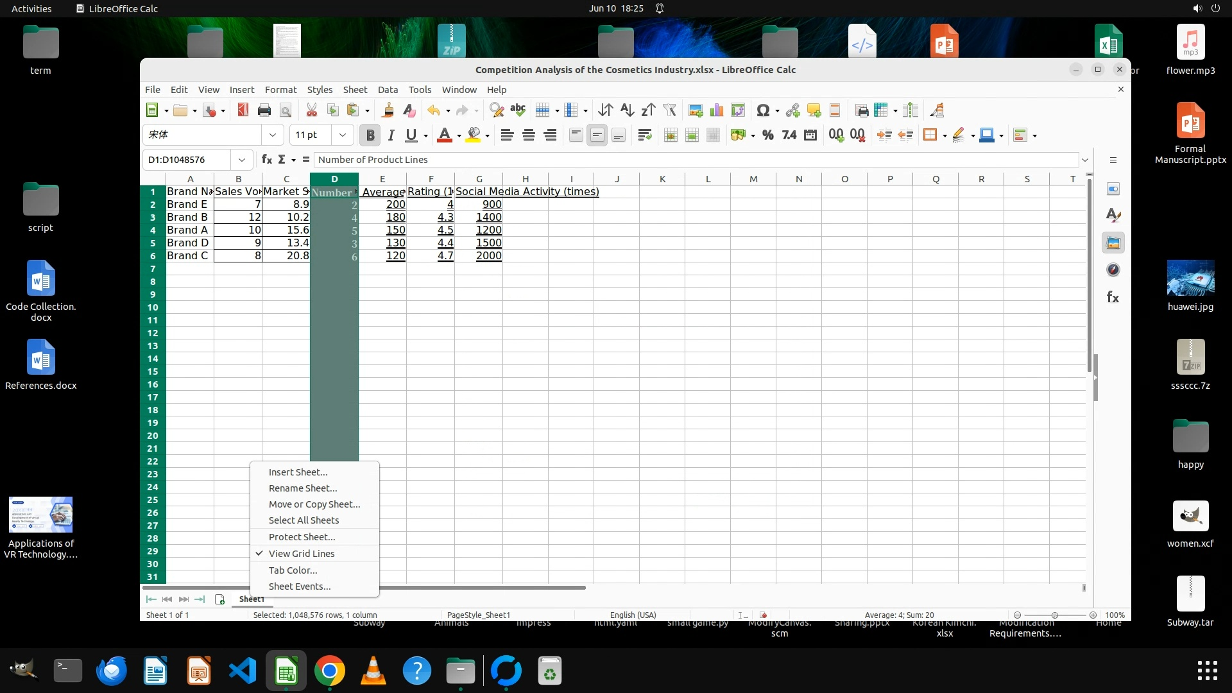Open the Name Box dropdown arrow
Screen dimensions: 1232x693
click(242, 160)
